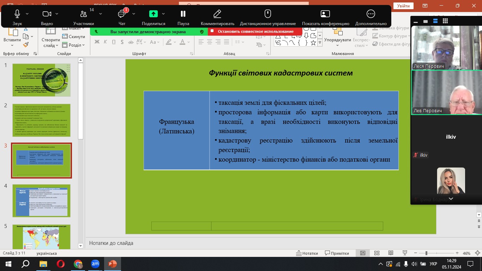Align text left in Абзац group
482x271 pixels.
tap(201, 42)
